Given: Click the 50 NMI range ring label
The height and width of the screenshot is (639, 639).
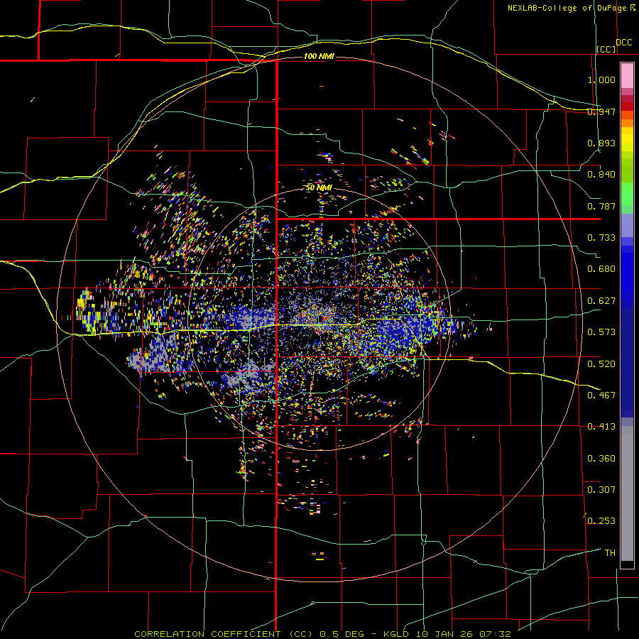Looking at the screenshot, I should [x=319, y=187].
